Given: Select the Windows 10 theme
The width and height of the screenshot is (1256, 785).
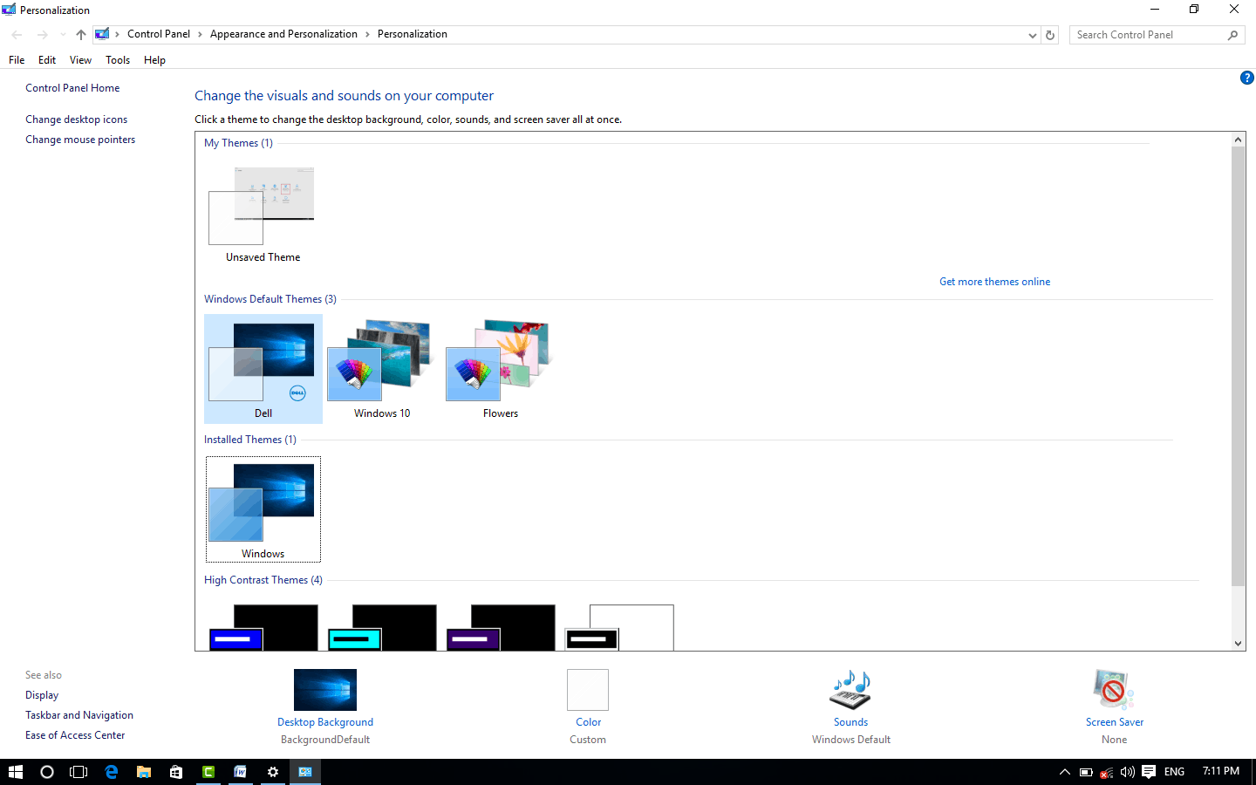Looking at the screenshot, I should pos(381,369).
